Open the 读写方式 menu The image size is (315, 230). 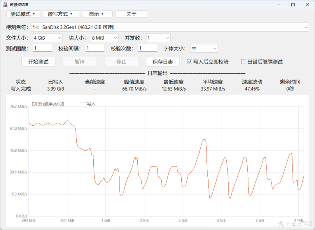60,14
